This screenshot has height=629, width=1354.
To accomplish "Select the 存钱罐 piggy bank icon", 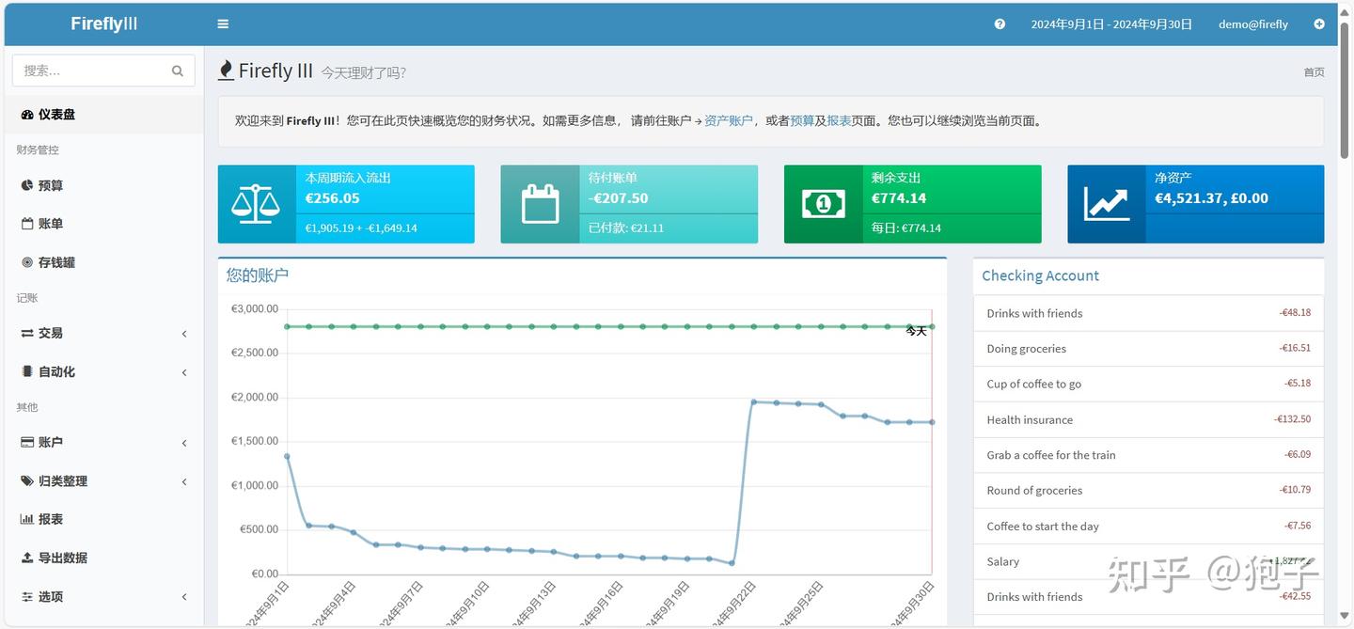I will (x=28, y=262).
